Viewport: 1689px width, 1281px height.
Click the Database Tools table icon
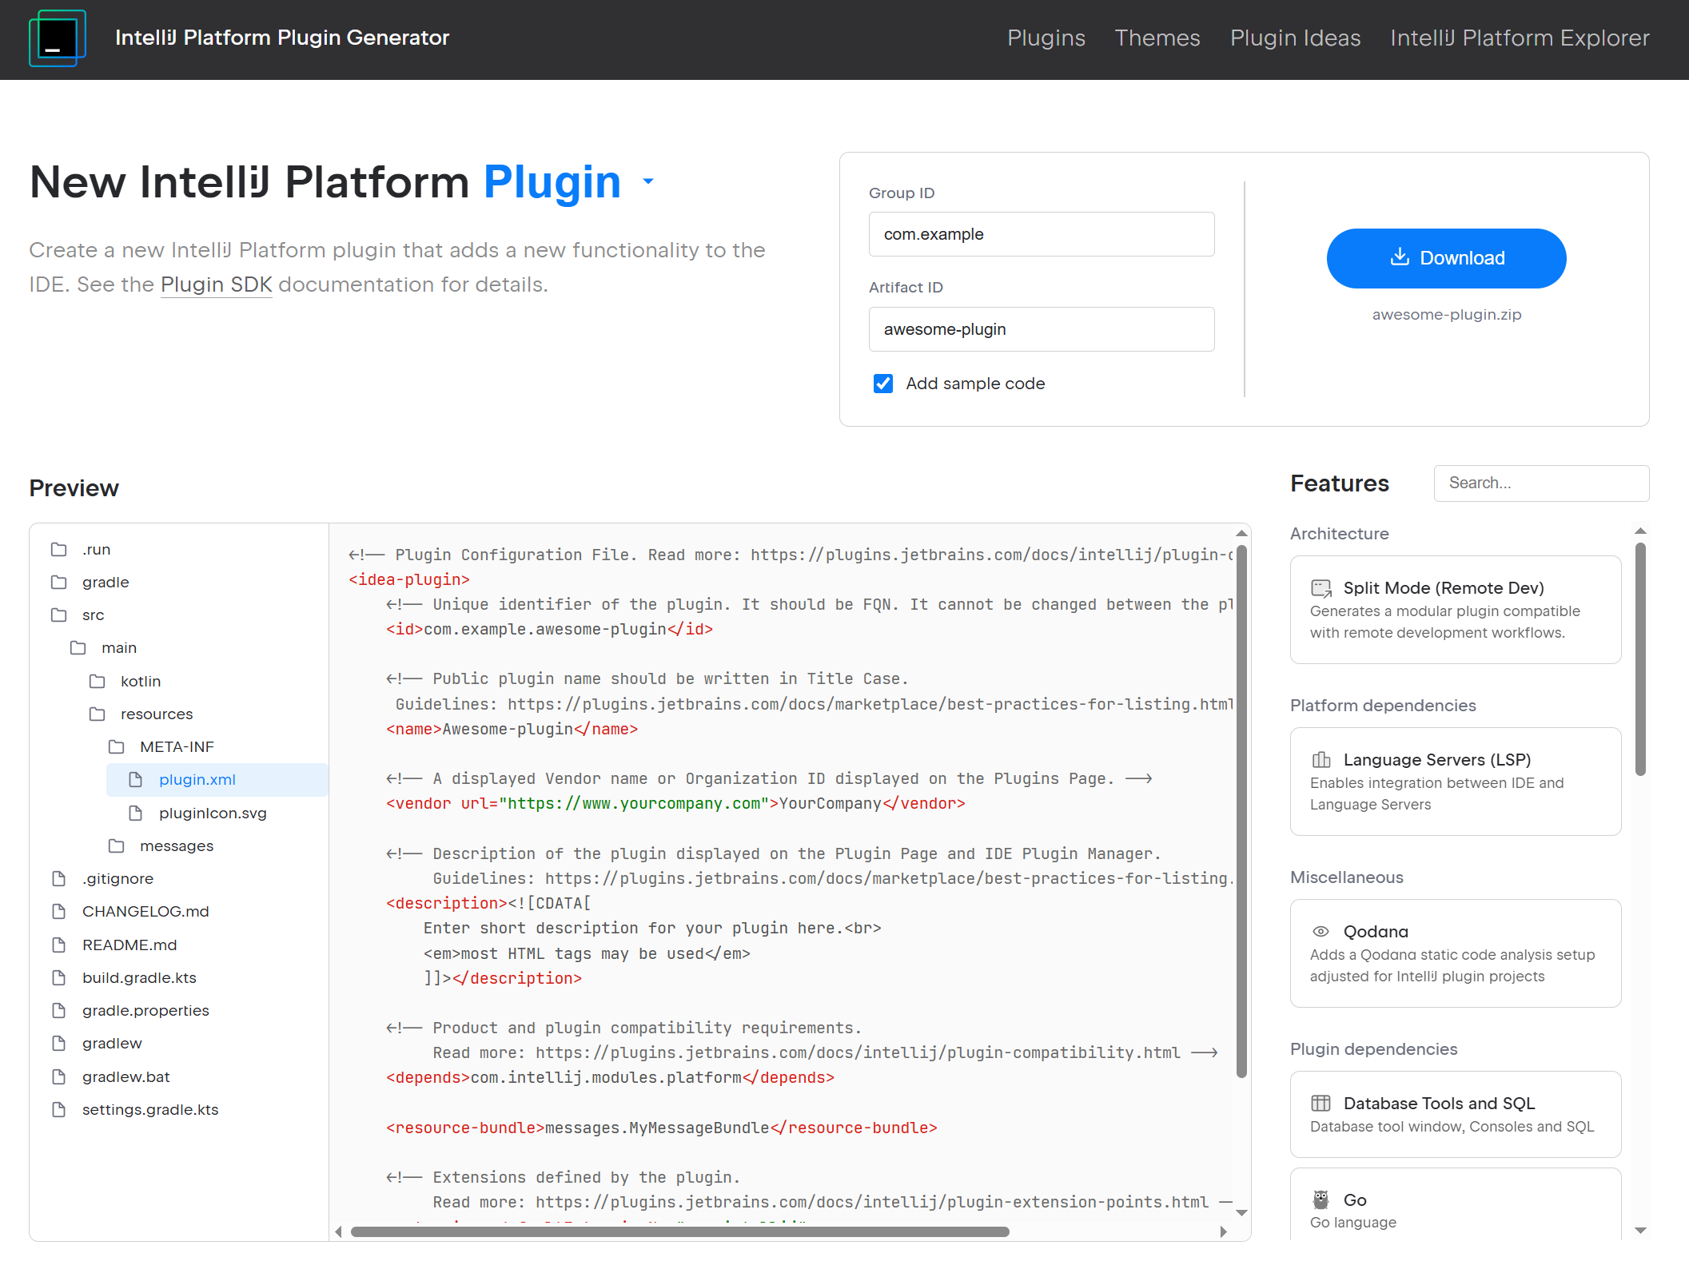click(x=1321, y=1104)
